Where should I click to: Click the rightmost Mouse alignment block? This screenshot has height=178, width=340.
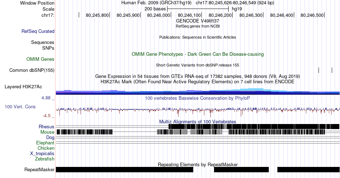coord(277,132)
